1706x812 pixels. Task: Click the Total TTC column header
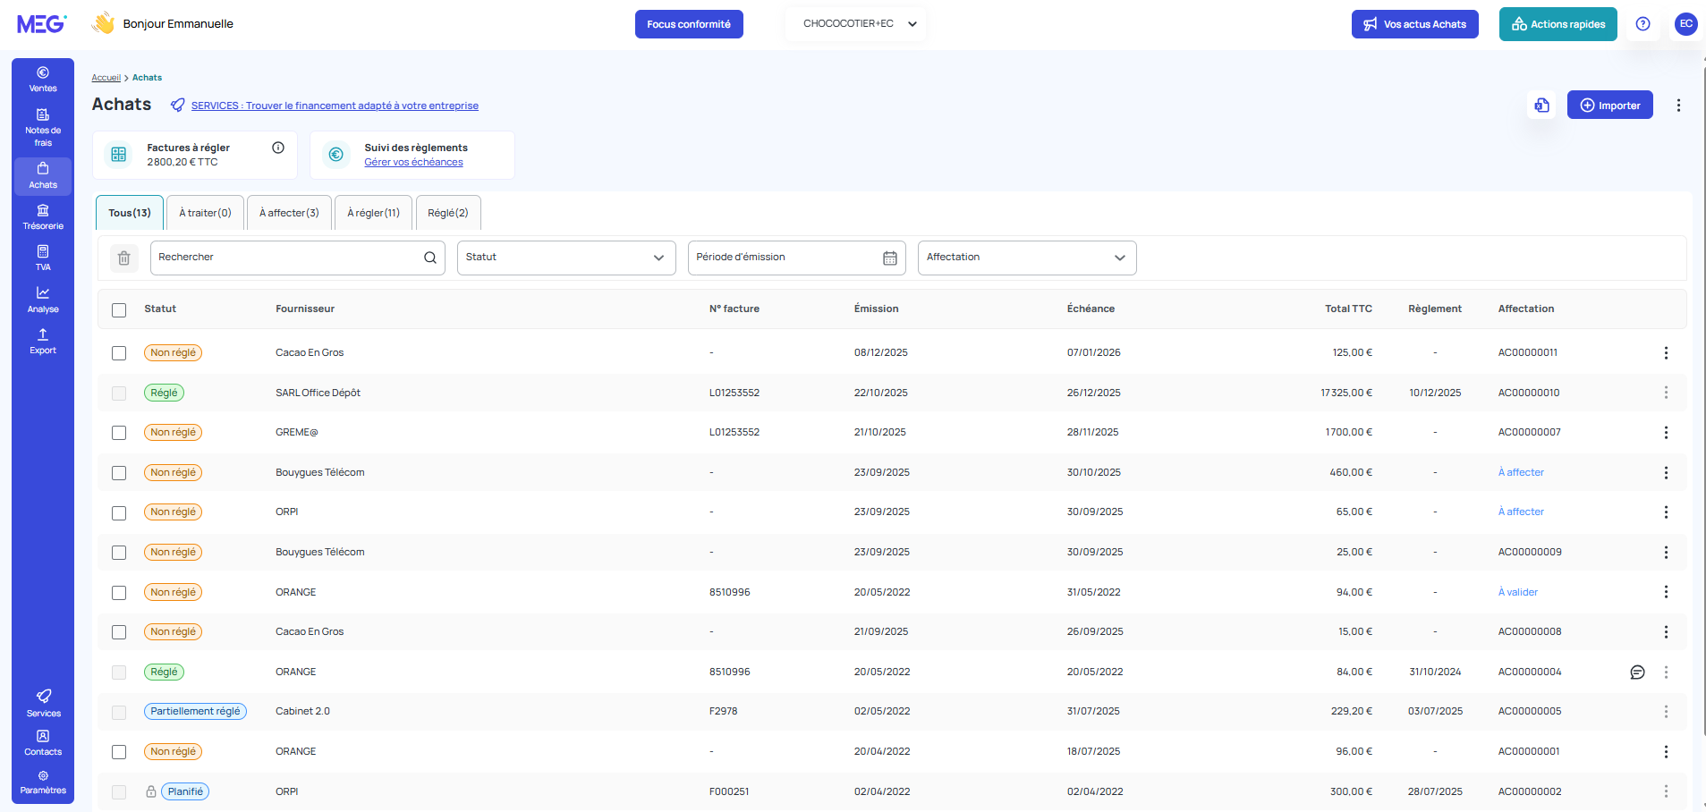pos(1348,309)
